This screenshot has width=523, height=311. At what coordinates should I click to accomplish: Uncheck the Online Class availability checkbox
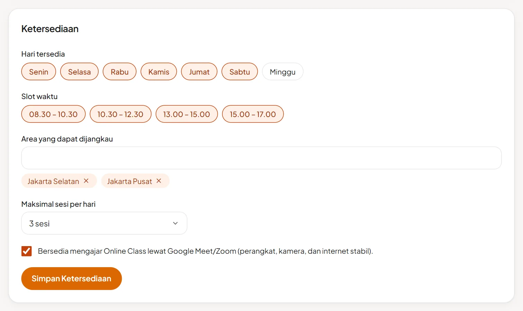tap(27, 251)
